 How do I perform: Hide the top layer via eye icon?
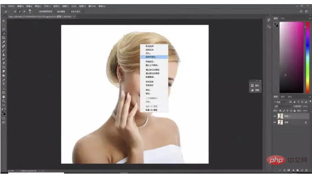tap(275, 116)
